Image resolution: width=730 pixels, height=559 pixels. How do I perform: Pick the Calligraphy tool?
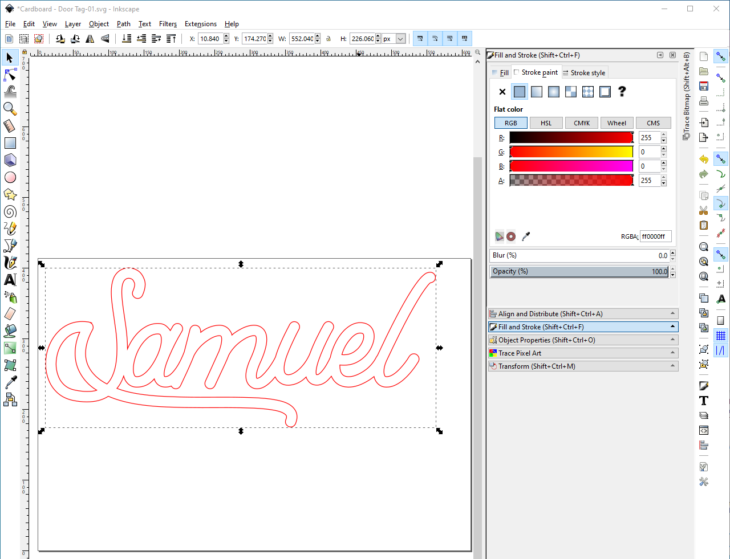[10, 263]
